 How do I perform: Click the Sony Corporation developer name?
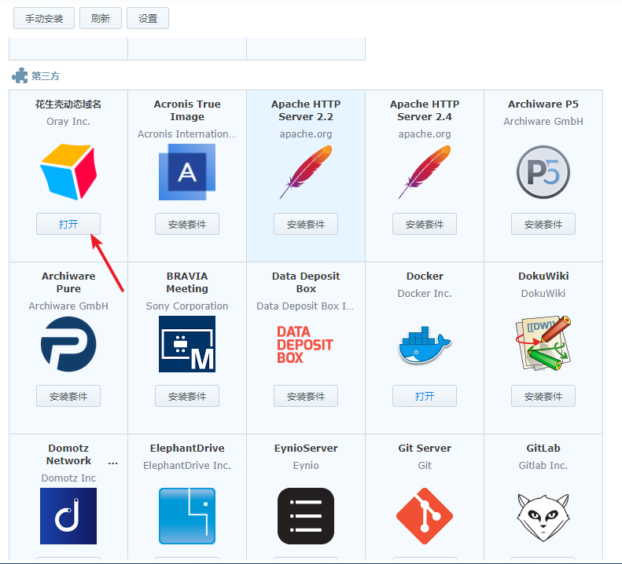tap(187, 306)
